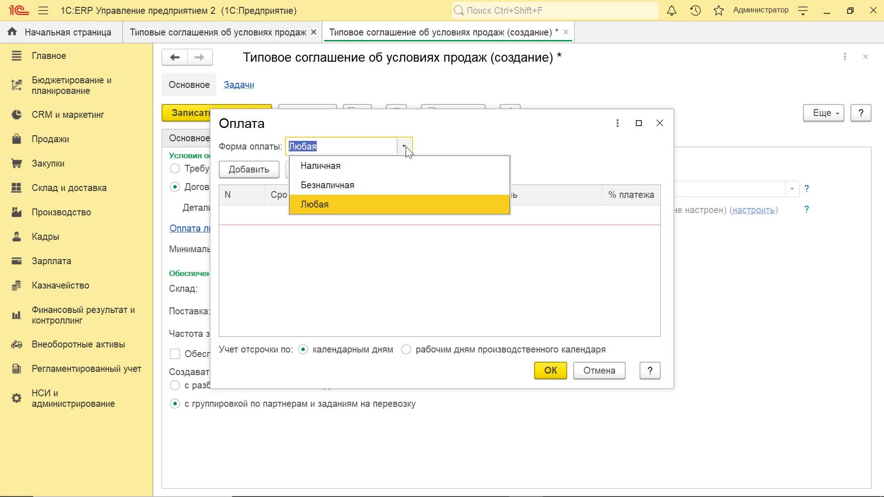This screenshot has height=497, width=884.
Task: Open Еще dropdown button
Action: [823, 113]
